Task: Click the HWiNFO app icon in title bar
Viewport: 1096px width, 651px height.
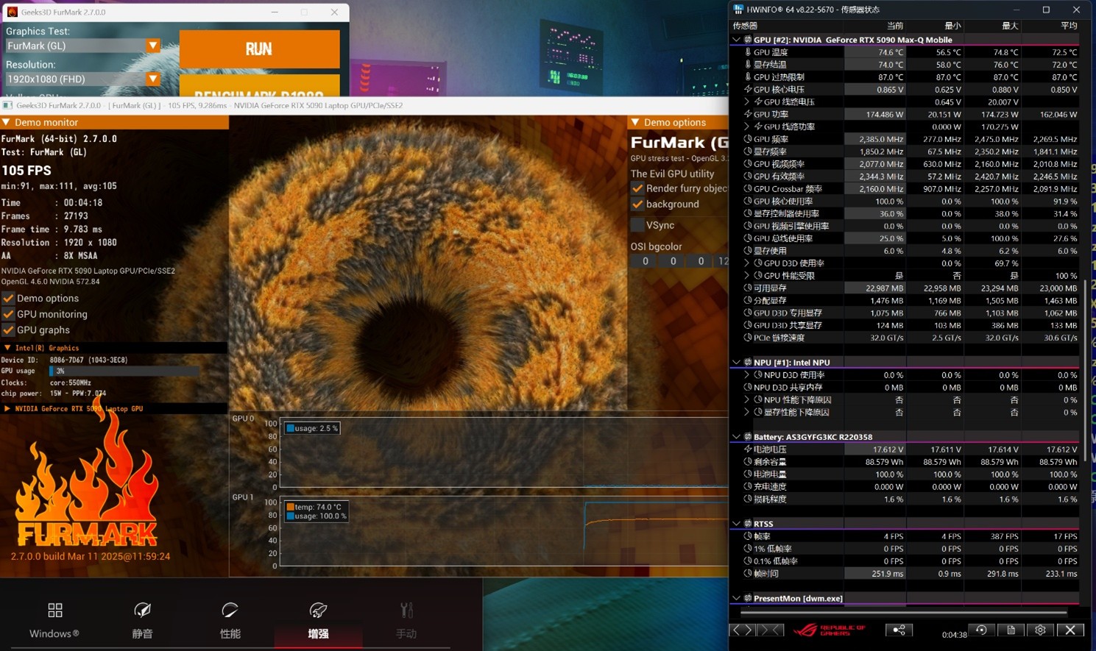Action: click(738, 10)
